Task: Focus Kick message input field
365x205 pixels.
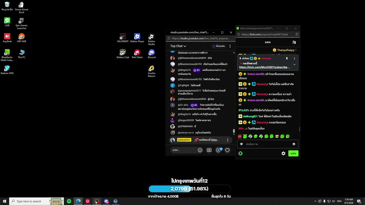Action: tap(268, 144)
